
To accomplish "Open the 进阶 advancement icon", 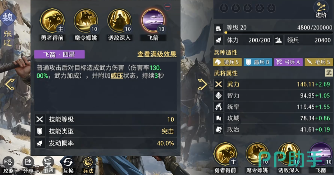I will [x=321, y=10].
